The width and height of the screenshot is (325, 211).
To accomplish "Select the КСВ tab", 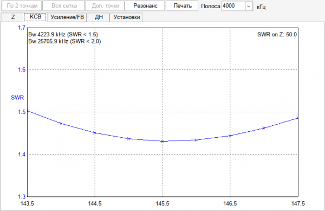I will pyautogui.click(x=35, y=17).
